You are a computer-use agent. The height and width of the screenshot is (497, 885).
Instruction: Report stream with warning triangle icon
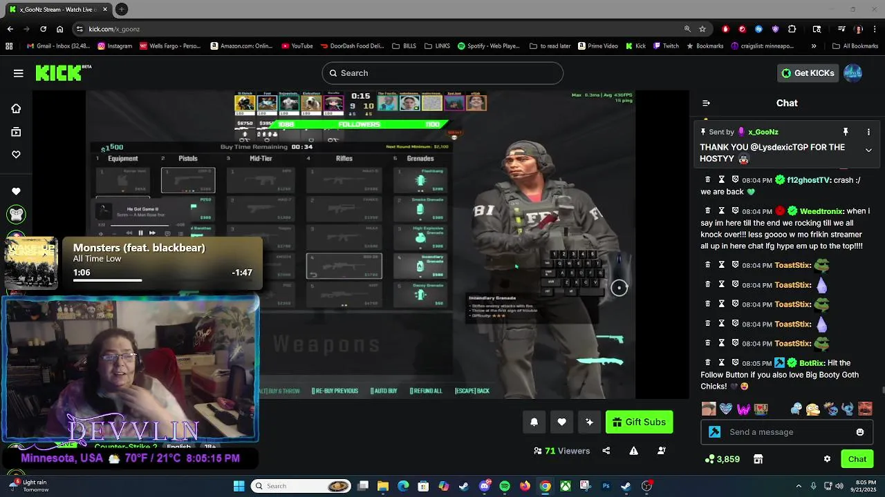pos(633,451)
